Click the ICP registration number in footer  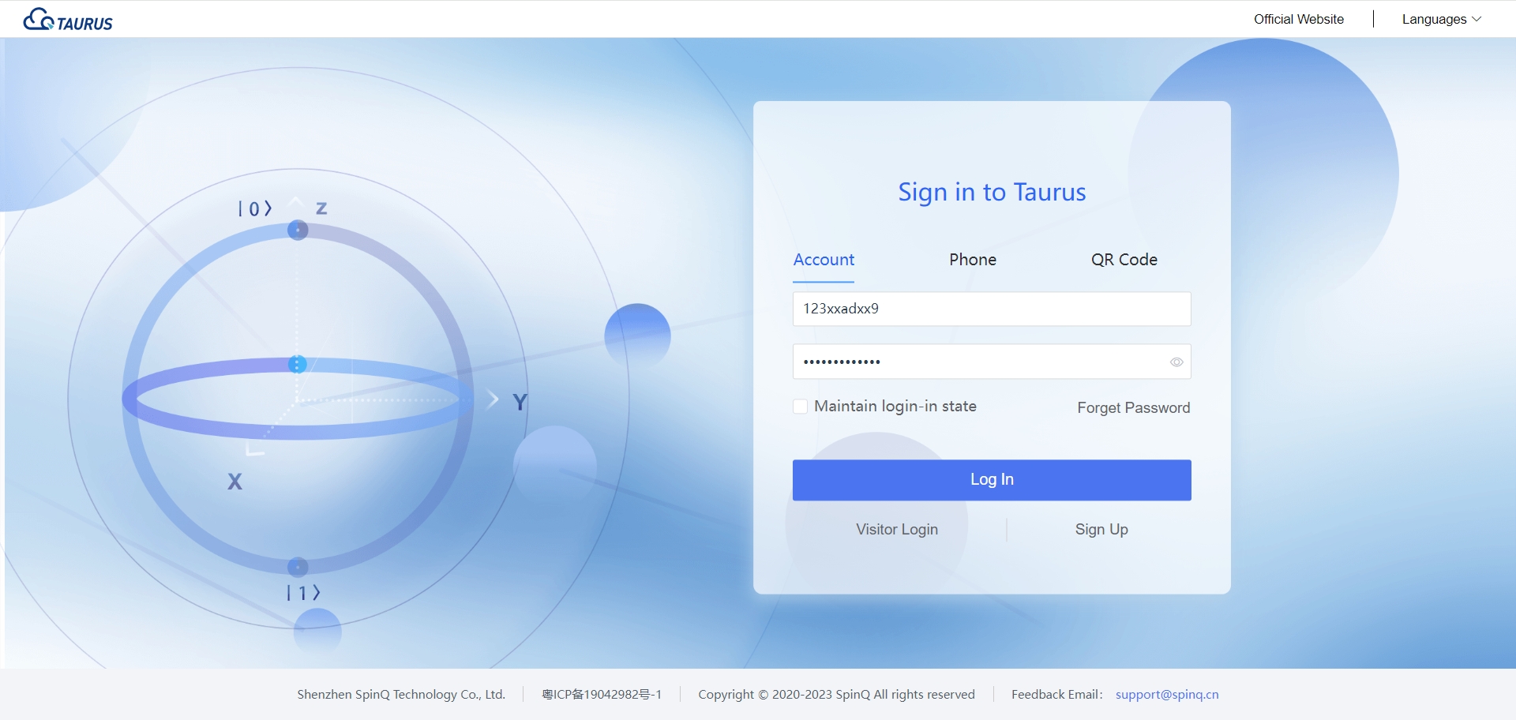pos(601,695)
